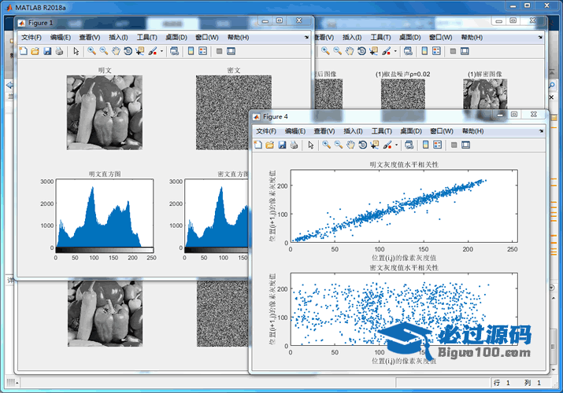Open Brush color dropdown arrow in Figure 4
Viewport: 563px width, 393px height.
pos(396,145)
